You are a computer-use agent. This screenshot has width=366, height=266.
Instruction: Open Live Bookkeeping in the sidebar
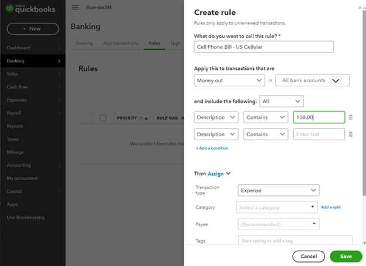point(33,217)
